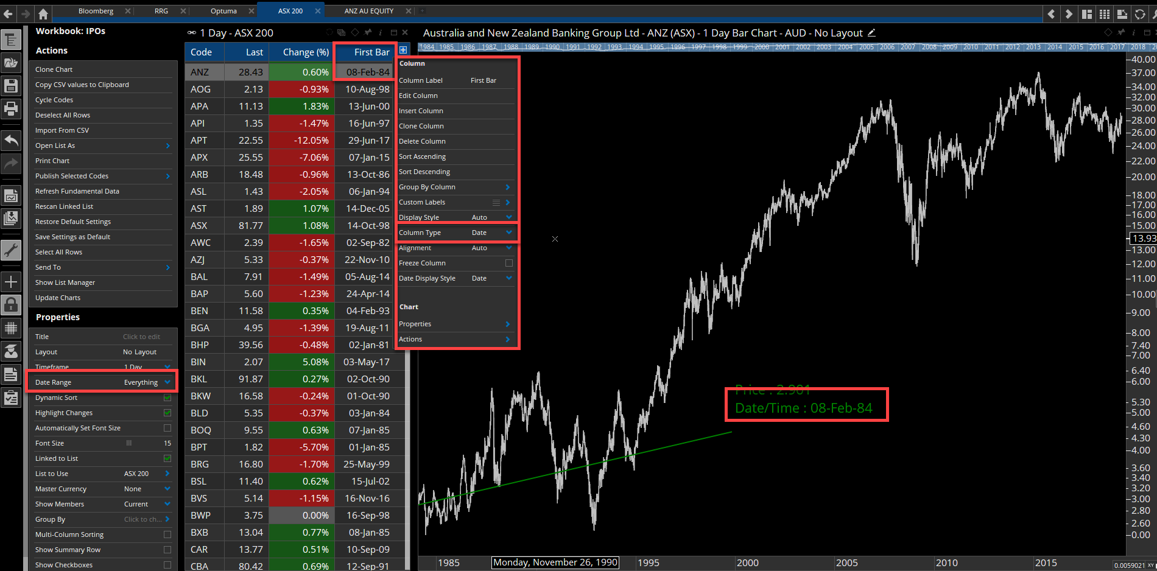The width and height of the screenshot is (1157, 571).
Task: Enable Show Summary Row checkbox
Action: coord(167,550)
